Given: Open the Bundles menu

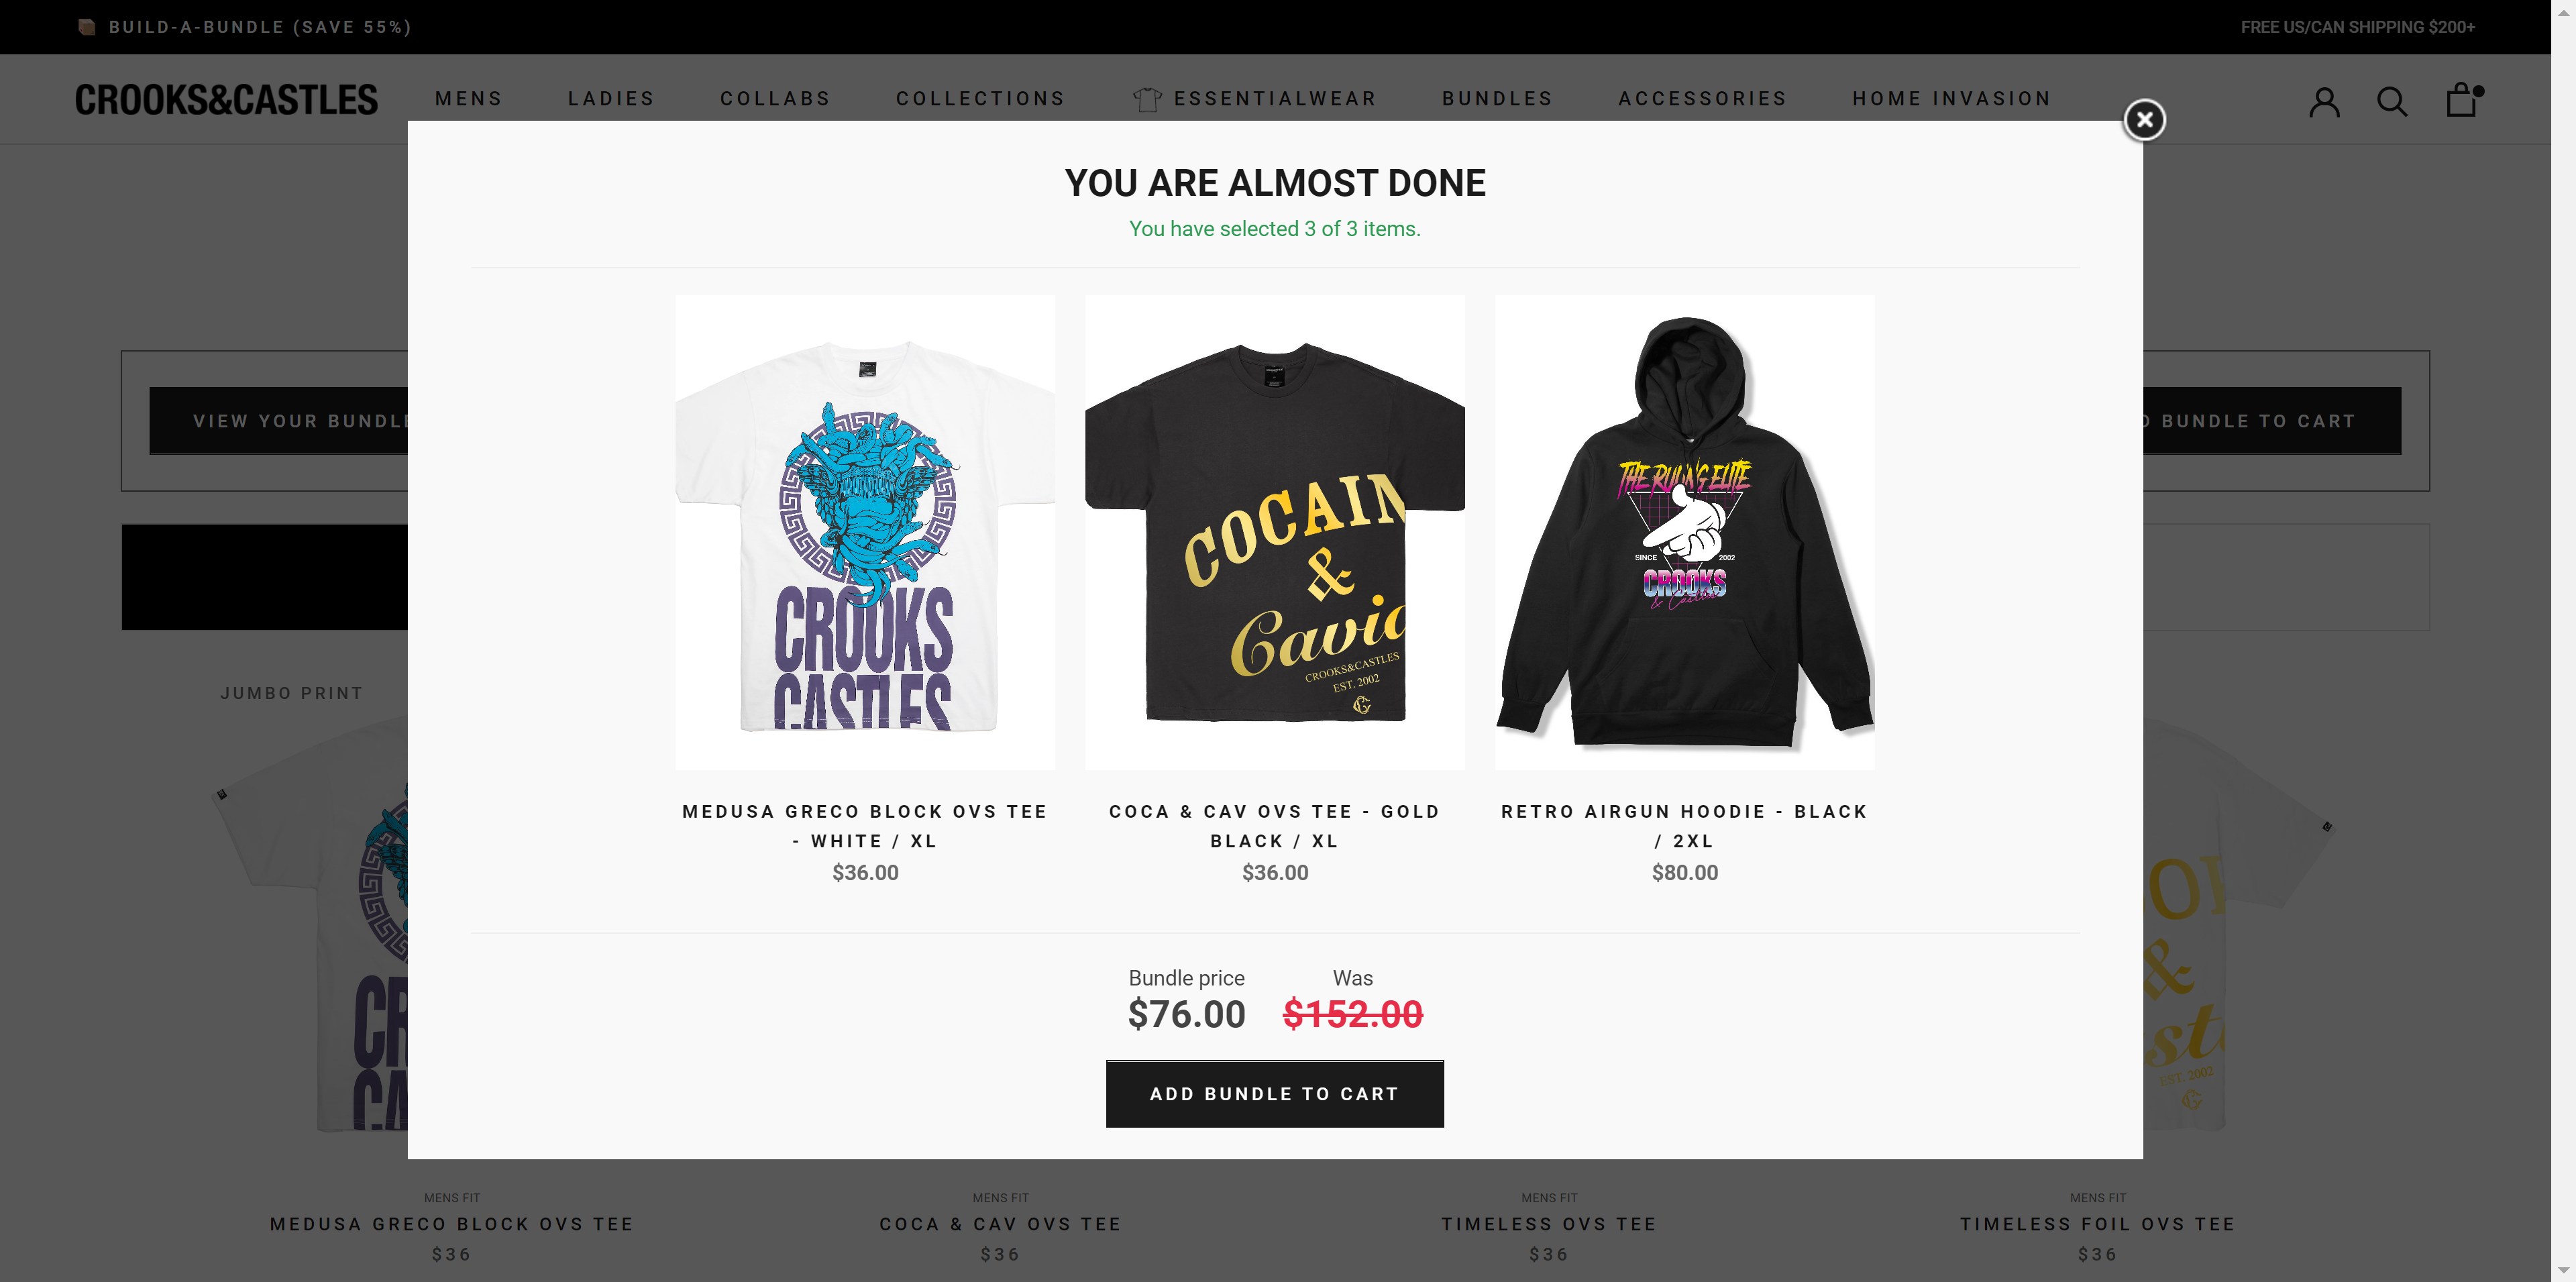Looking at the screenshot, I should 1497,99.
